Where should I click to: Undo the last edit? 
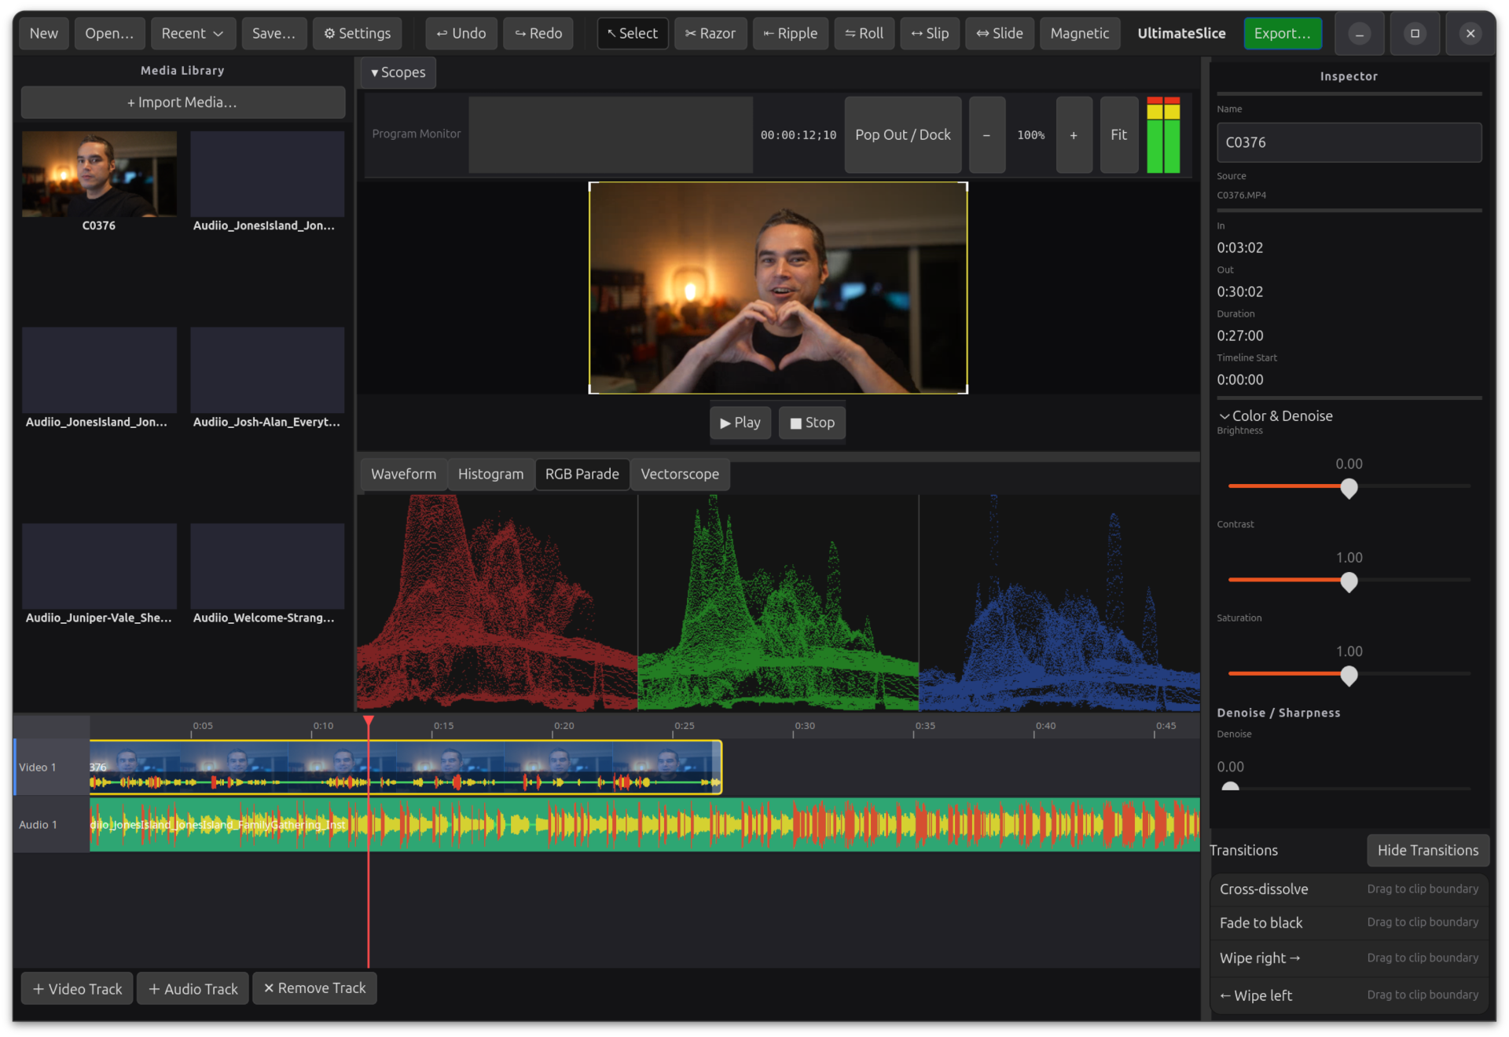[x=461, y=33]
